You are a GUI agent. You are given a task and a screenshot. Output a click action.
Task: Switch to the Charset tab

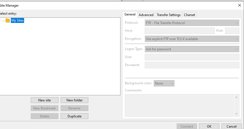189,15
